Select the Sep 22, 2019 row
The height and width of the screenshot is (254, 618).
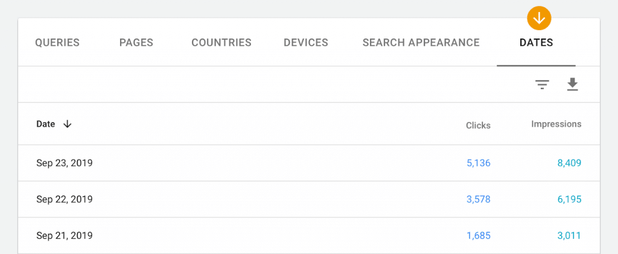(x=65, y=199)
